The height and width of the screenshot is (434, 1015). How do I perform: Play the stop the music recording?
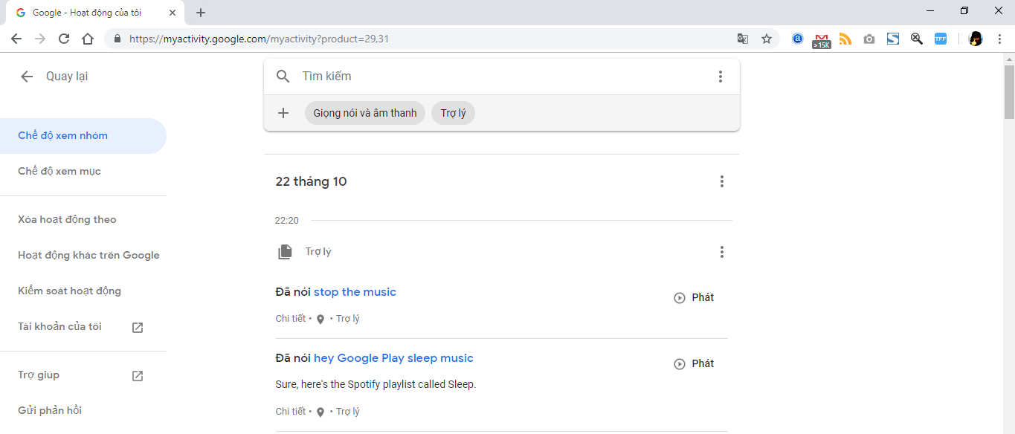tap(693, 297)
